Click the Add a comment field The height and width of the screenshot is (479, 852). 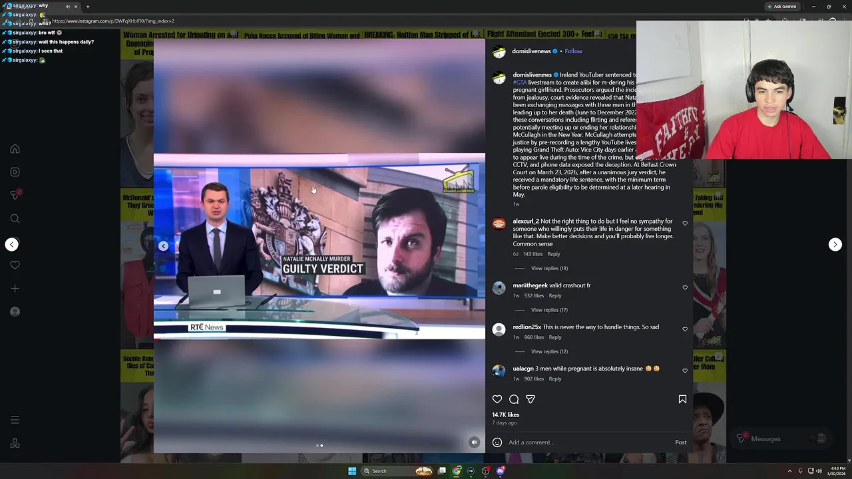click(x=589, y=442)
